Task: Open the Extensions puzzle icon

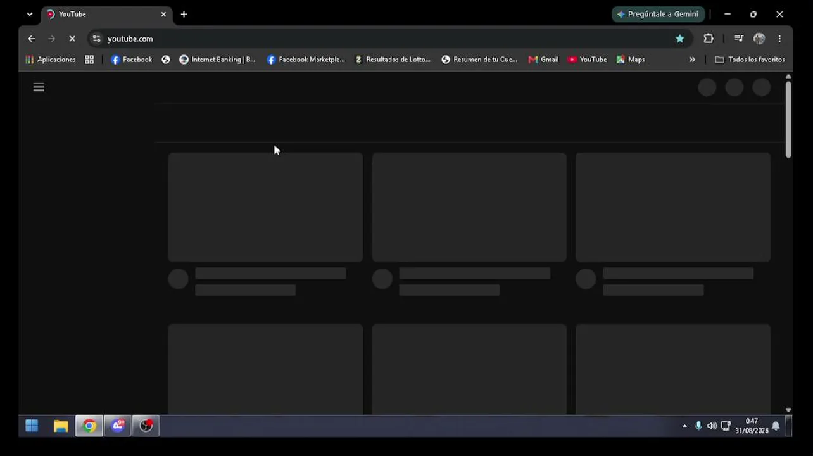Action: click(x=709, y=39)
